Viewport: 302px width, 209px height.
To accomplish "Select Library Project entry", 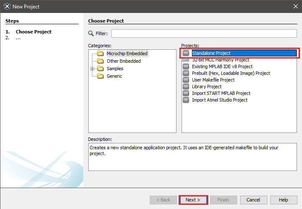I will tap(207, 87).
